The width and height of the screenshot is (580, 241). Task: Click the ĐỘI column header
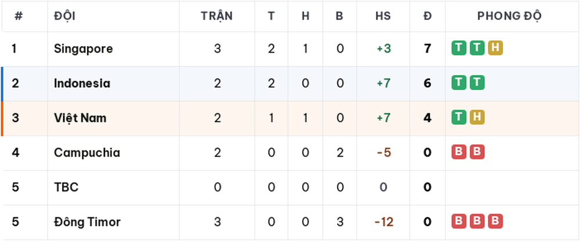click(x=65, y=16)
